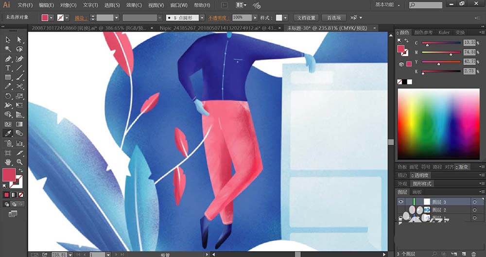Open 文件(F) menu
Image resolution: width=486 pixels, height=257 pixels.
click(25, 5)
